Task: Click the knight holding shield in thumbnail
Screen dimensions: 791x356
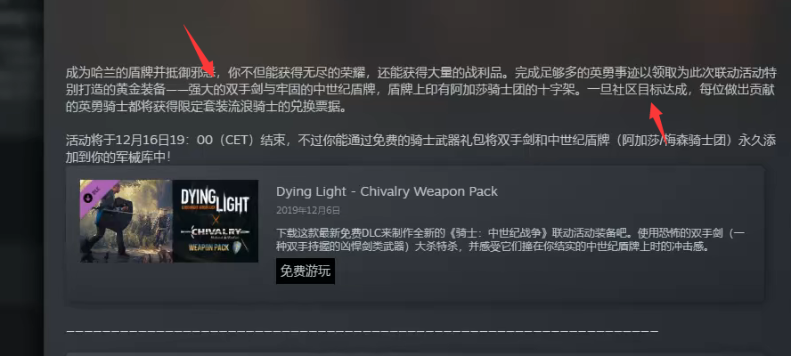Action: (112, 222)
